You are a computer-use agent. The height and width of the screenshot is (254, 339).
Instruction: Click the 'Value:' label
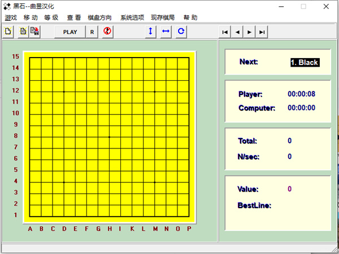[x=248, y=189]
